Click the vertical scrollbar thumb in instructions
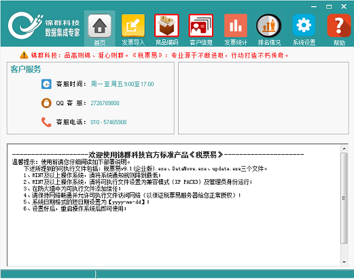Image resolution: width=354 pixels, height=279 pixels. 344,198
